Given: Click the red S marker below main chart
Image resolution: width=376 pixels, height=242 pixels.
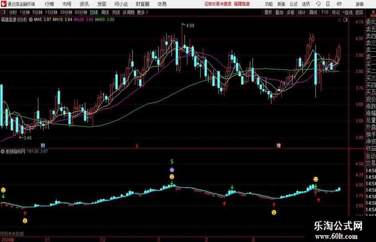Looking at the screenshot, I should pos(137,146).
